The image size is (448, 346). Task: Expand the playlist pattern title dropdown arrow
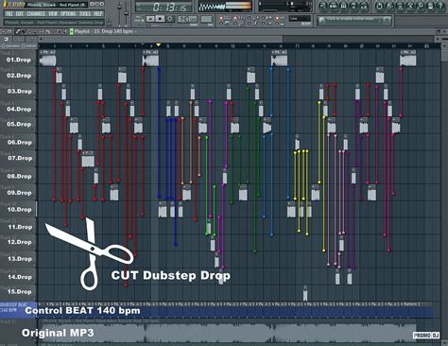pos(135,31)
